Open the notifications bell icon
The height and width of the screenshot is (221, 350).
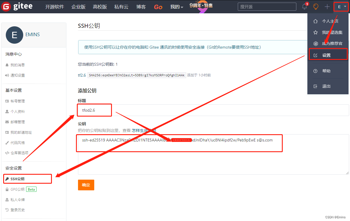(304, 7)
